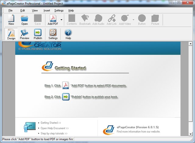Open the Settings gear icon
The height and width of the screenshot is (143, 195).
pos(53,34)
